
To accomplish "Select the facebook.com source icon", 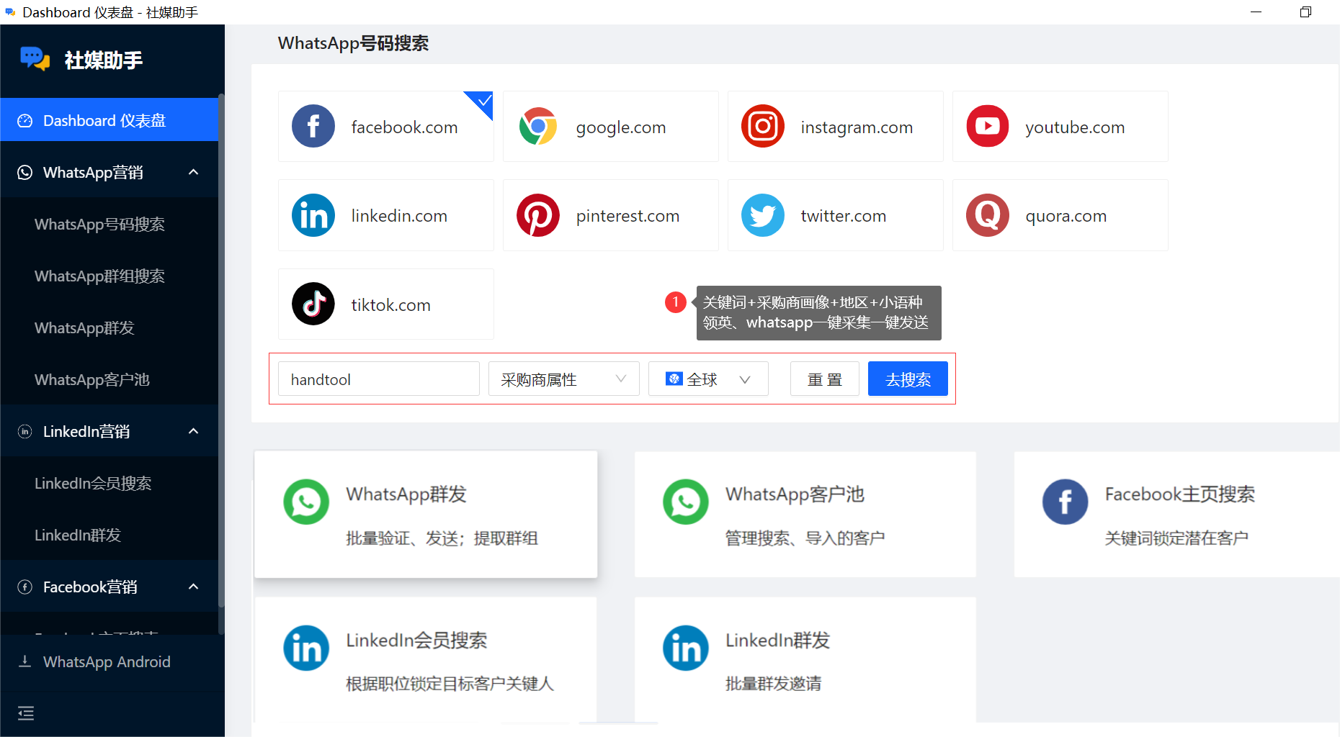I will point(313,127).
